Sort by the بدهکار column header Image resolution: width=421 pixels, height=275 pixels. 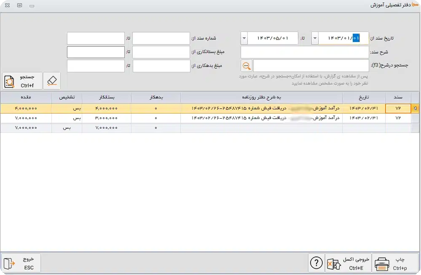[156, 97]
